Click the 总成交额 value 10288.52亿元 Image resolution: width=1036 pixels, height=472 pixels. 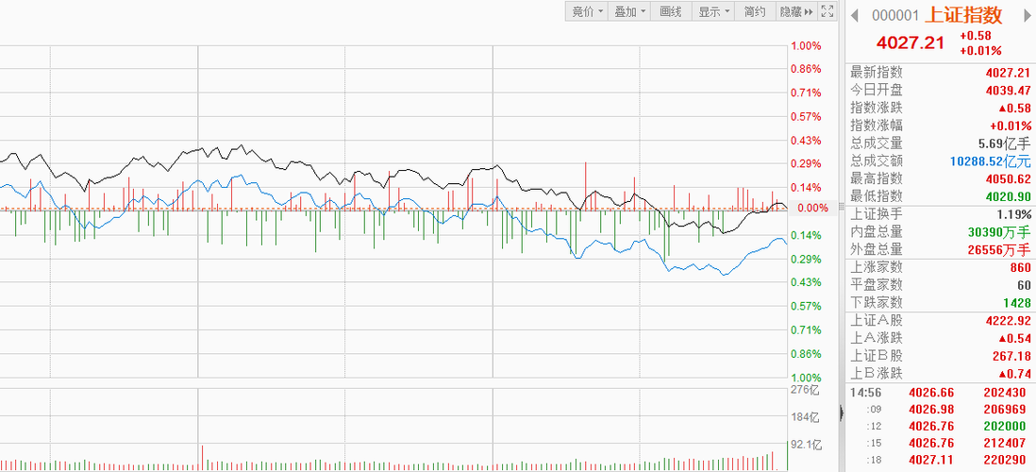pyautogui.click(x=990, y=161)
